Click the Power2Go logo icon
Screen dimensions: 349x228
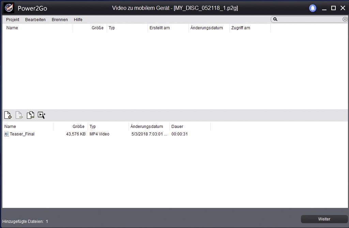point(9,8)
